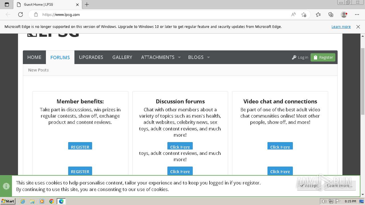The image size is (365, 205).
Task: Open volume control in system tray
Action: pyautogui.click(x=324, y=201)
